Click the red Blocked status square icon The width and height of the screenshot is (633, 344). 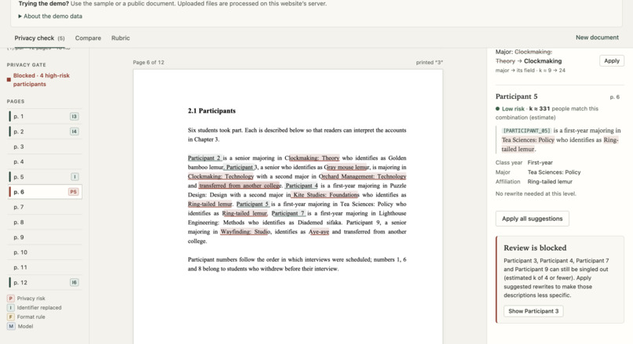pyautogui.click(x=9, y=80)
